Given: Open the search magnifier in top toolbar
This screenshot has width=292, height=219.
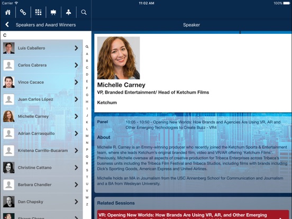Looking at the screenshot, I should point(84,12).
